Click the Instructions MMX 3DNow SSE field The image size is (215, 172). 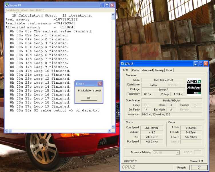coord(172,114)
